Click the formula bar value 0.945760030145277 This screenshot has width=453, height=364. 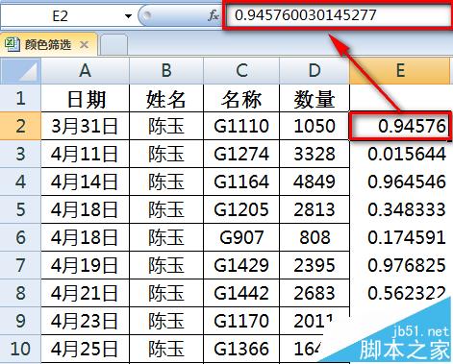pyautogui.click(x=305, y=15)
